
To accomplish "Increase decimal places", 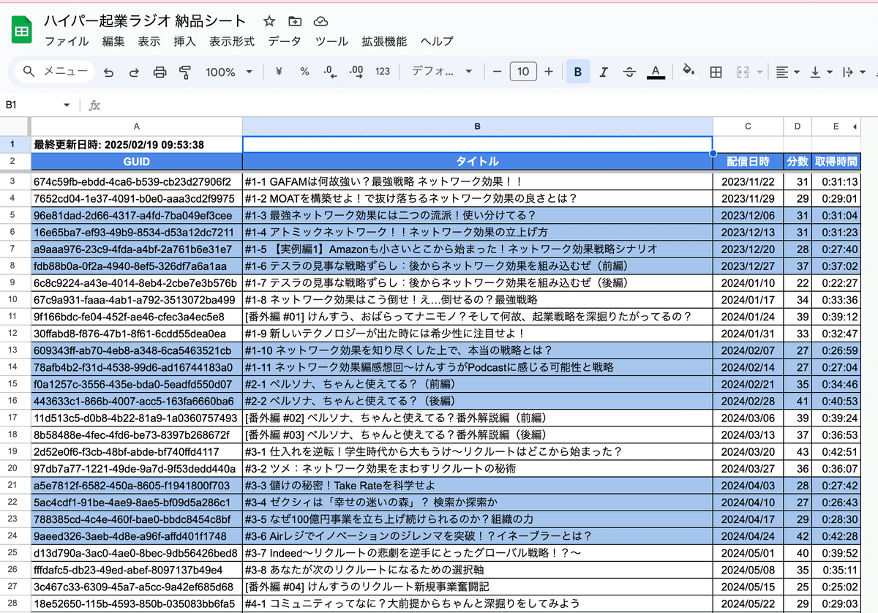I will [356, 72].
